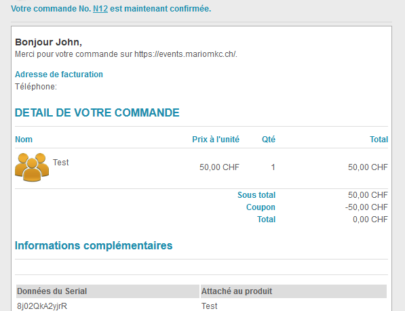
Task: Click the Bonjour John greeting
Action: (x=49, y=42)
